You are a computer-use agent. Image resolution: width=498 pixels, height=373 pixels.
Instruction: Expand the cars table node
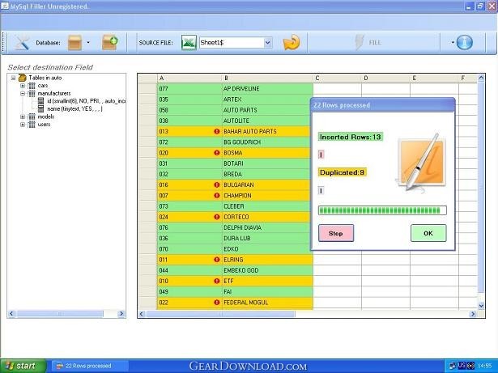(x=23, y=86)
